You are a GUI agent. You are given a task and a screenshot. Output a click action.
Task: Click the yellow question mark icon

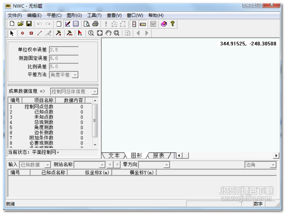coord(172,24)
